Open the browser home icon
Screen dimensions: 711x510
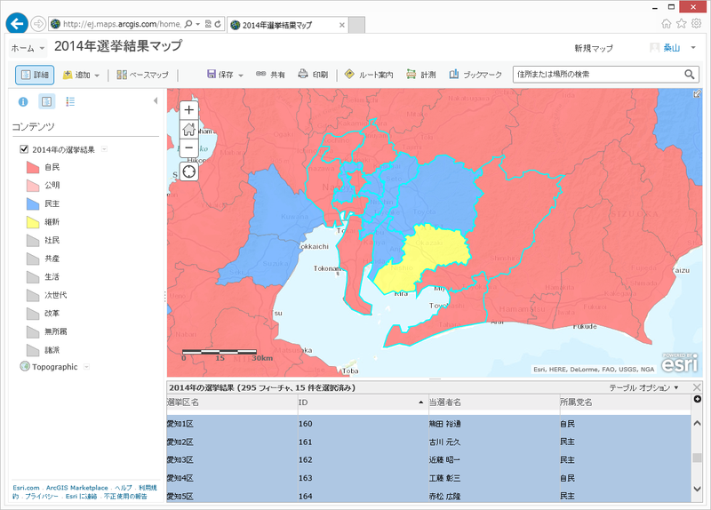[x=666, y=24]
